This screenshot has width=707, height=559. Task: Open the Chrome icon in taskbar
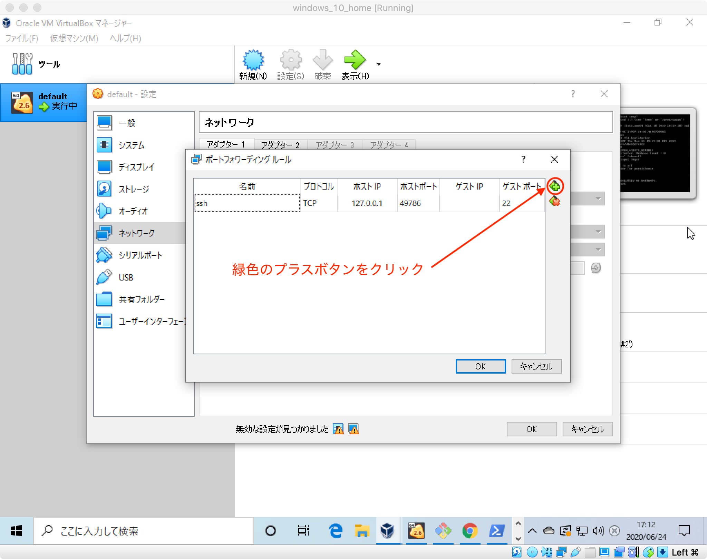469,531
